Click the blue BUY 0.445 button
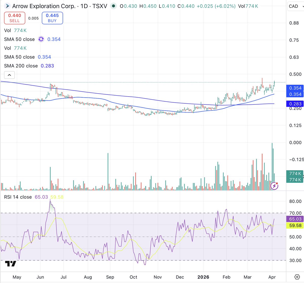The height and width of the screenshot is (283, 304). pyautogui.click(x=52, y=18)
